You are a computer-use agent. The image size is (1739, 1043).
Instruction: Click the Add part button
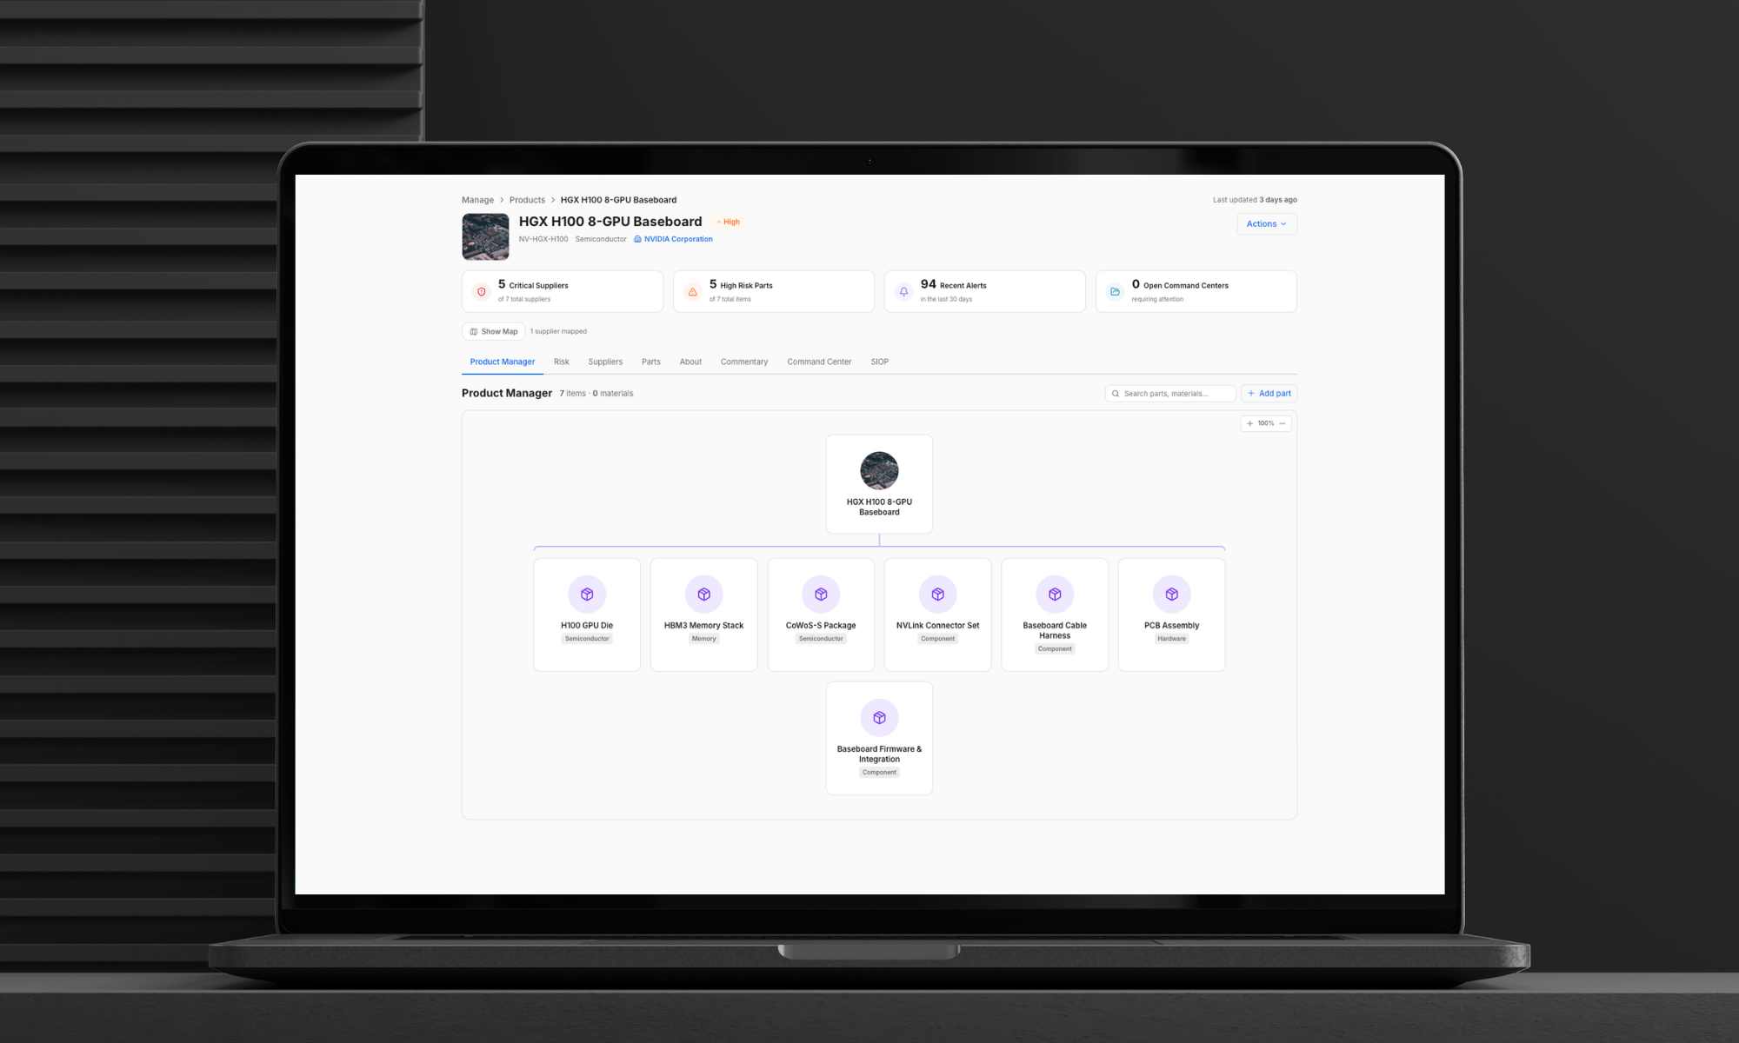coord(1269,394)
